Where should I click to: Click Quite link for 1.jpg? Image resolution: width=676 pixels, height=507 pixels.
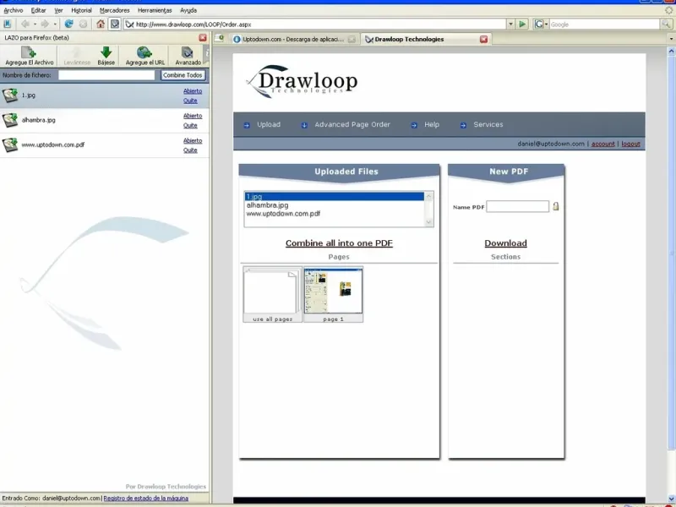pyautogui.click(x=190, y=101)
